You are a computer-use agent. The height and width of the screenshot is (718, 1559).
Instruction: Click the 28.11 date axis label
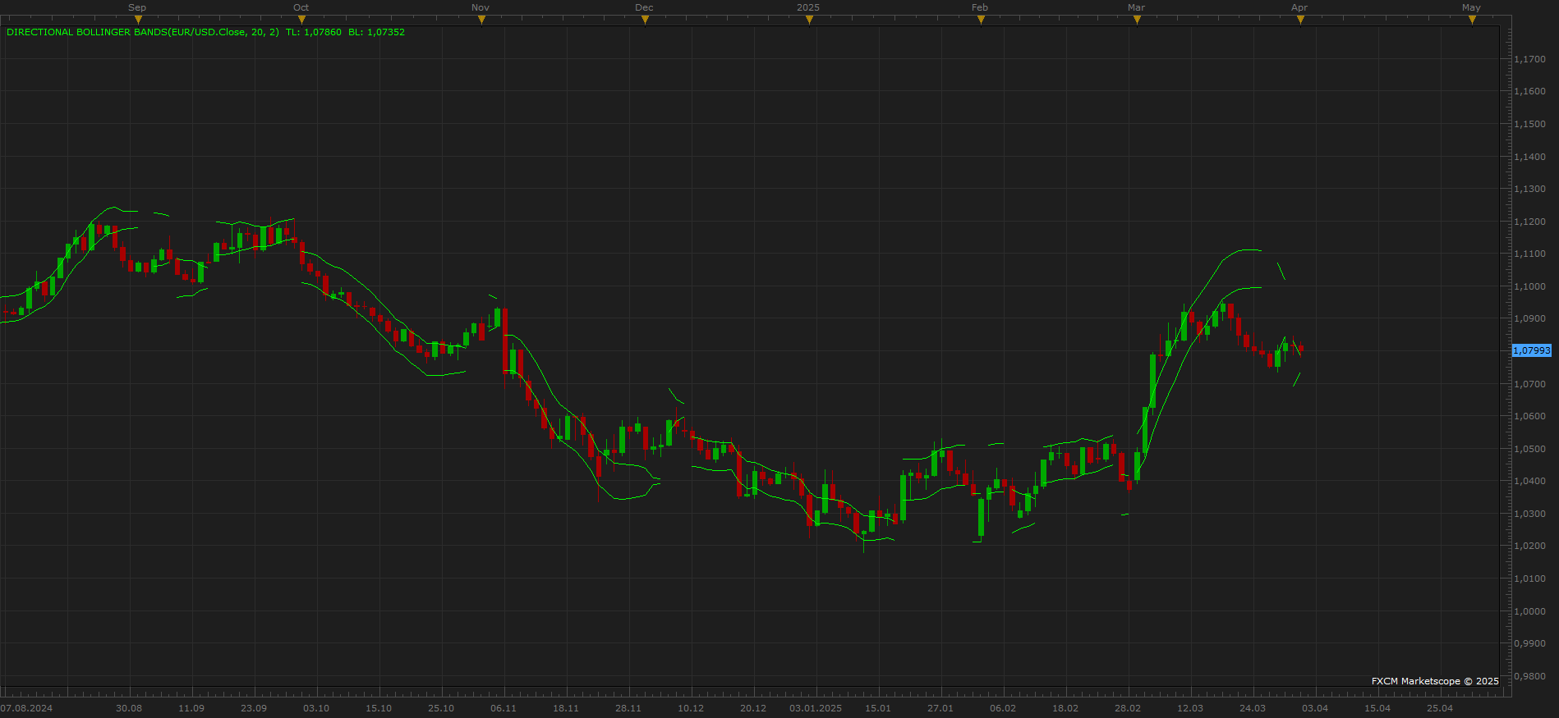tap(628, 708)
